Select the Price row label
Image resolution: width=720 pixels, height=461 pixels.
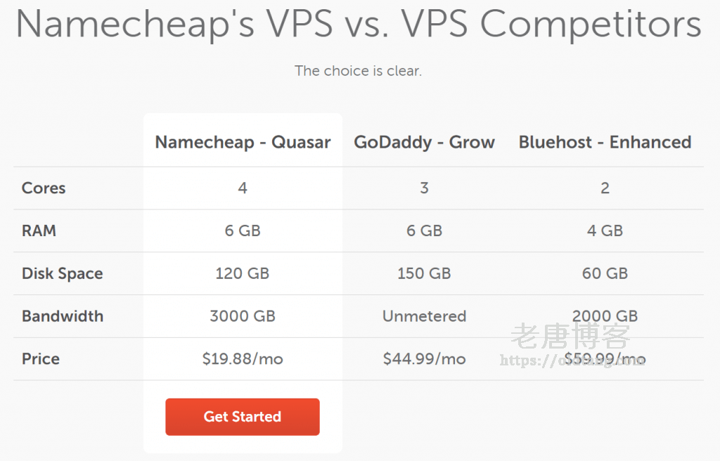click(41, 359)
